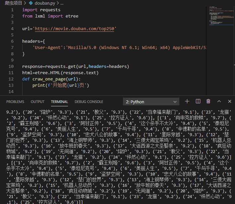Click line number 4 in gutter
The image size is (235, 204).
coord(12,28)
